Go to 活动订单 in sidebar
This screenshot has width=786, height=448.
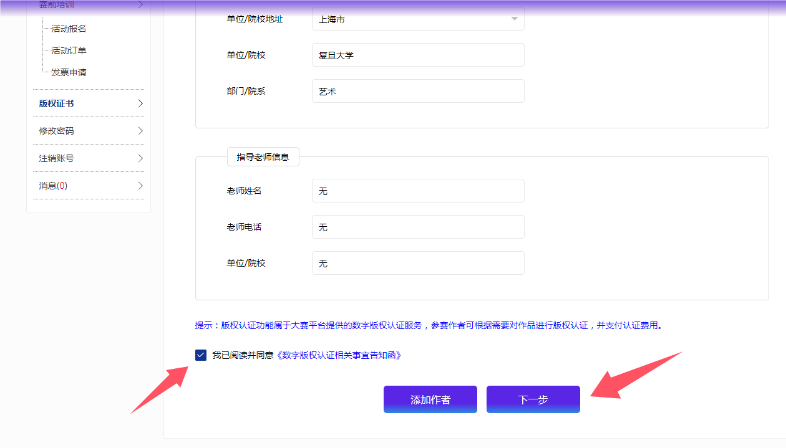69,50
